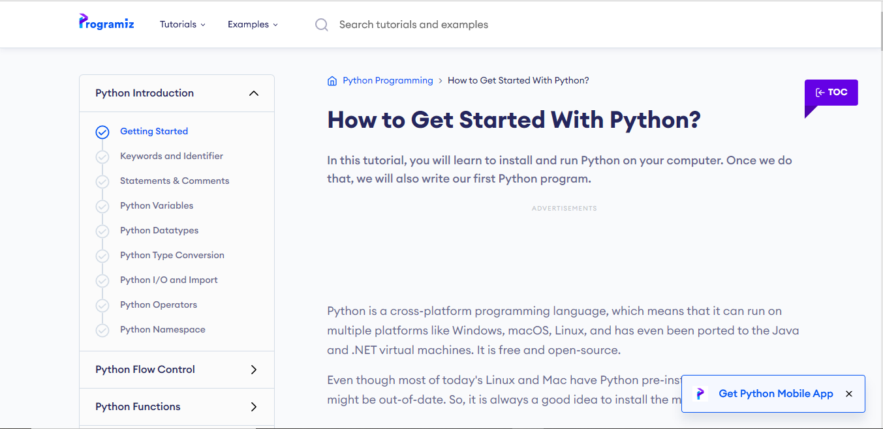Dismiss the mobile app banner with the X
Viewport: 883px width, 429px height.
click(x=848, y=393)
